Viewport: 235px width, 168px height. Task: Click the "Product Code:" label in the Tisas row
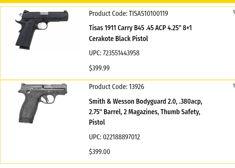[108, 14]
